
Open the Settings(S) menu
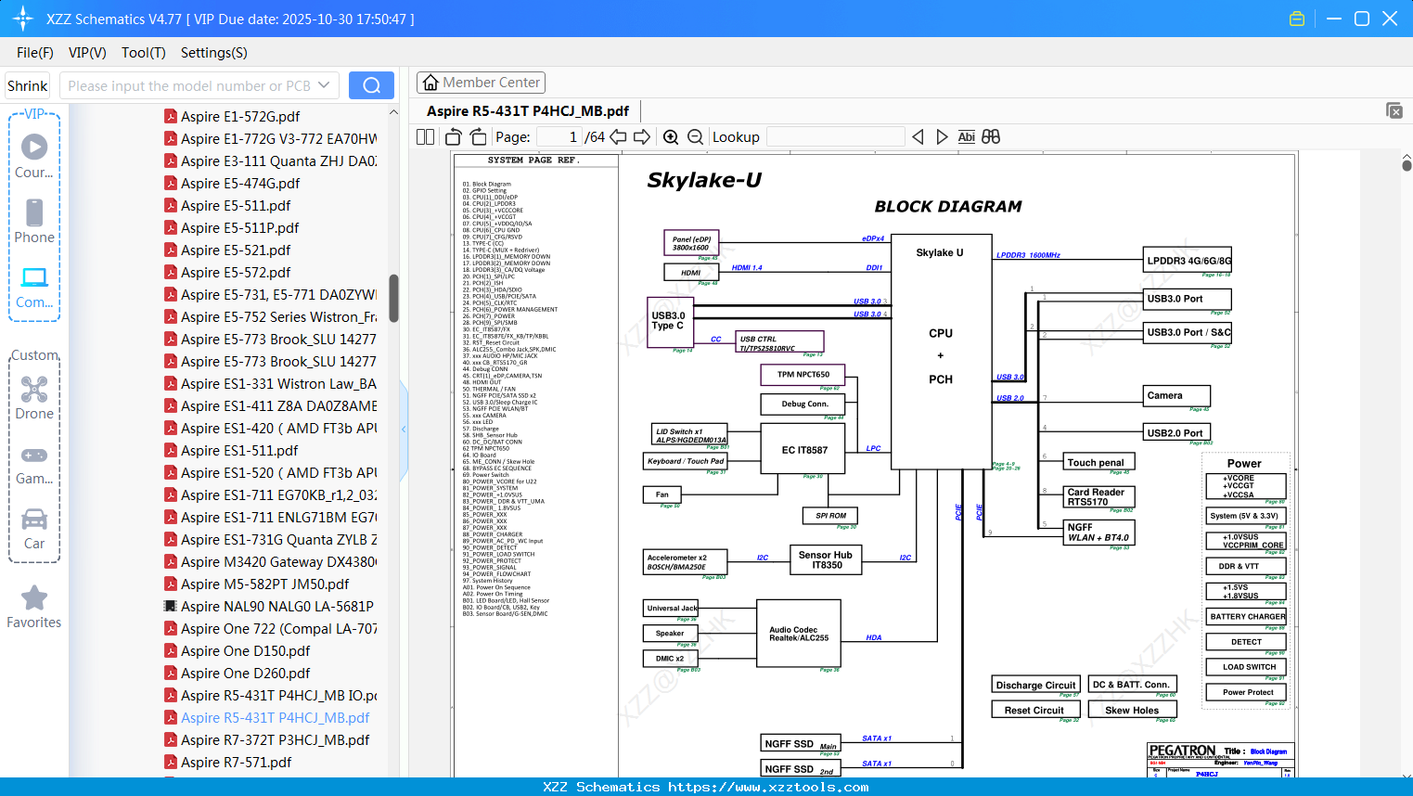(x=213, y=53)
